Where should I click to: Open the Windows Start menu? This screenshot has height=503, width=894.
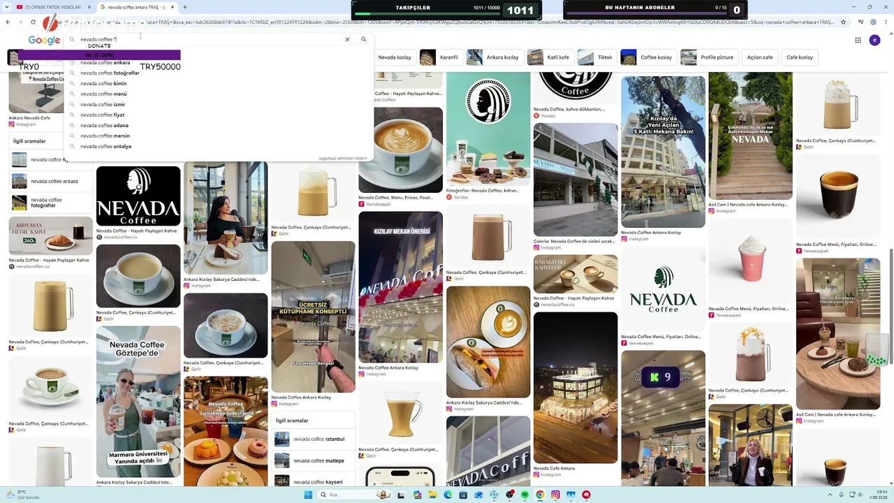click(308, 495)
